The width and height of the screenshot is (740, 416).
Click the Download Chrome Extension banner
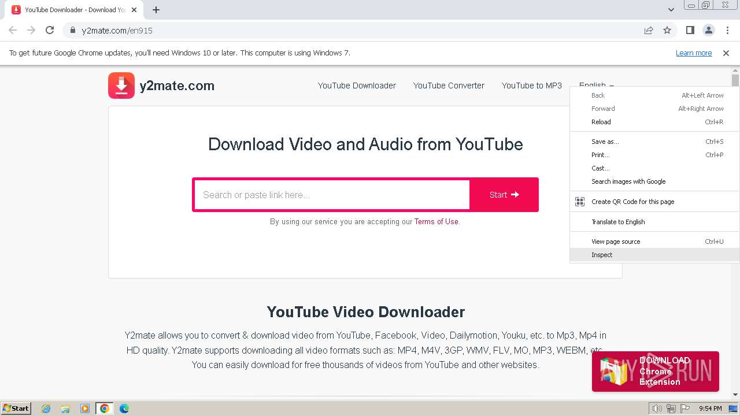(x=656, y=372)
